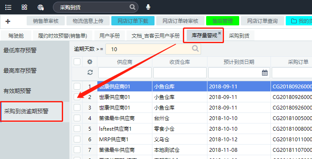Click the 预计到货日期 column header
Screen dimensions: 312x159
click(x=239, y=62)
